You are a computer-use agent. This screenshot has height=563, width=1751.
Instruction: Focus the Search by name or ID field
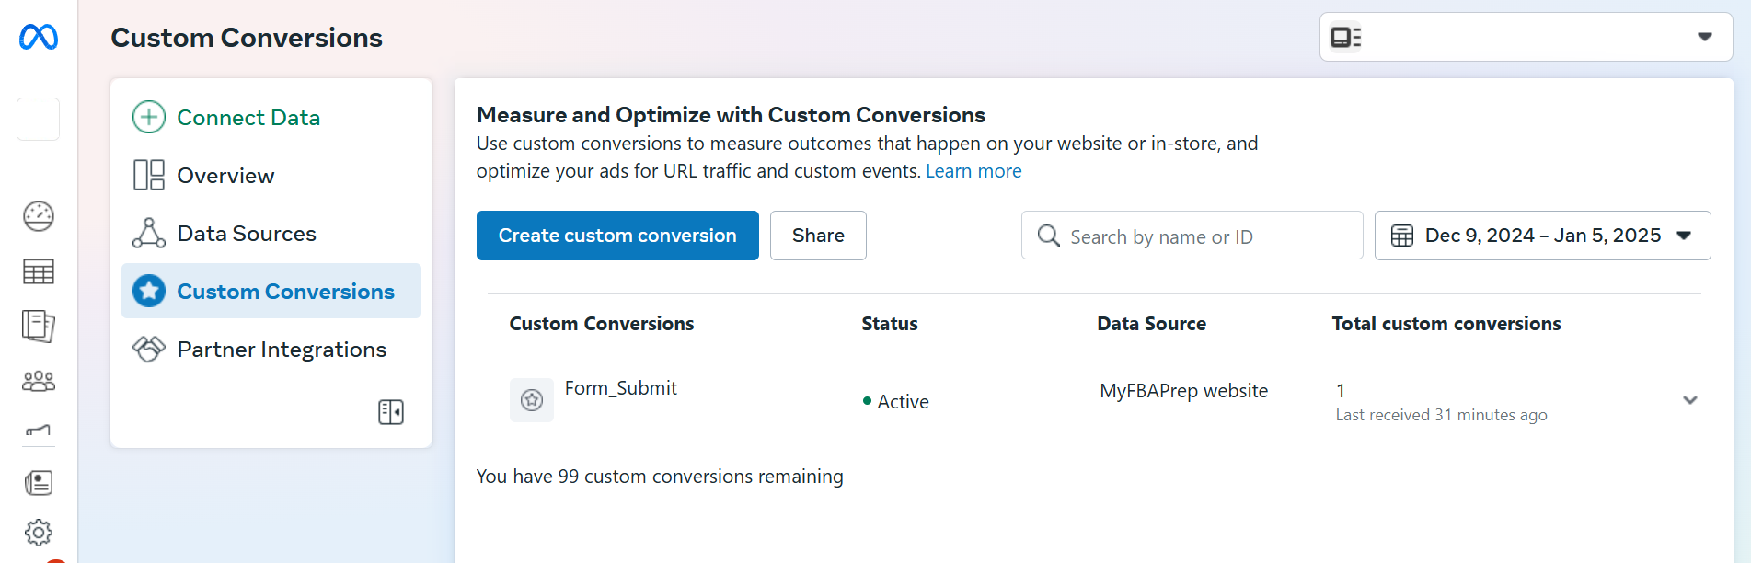point(1192,236)
